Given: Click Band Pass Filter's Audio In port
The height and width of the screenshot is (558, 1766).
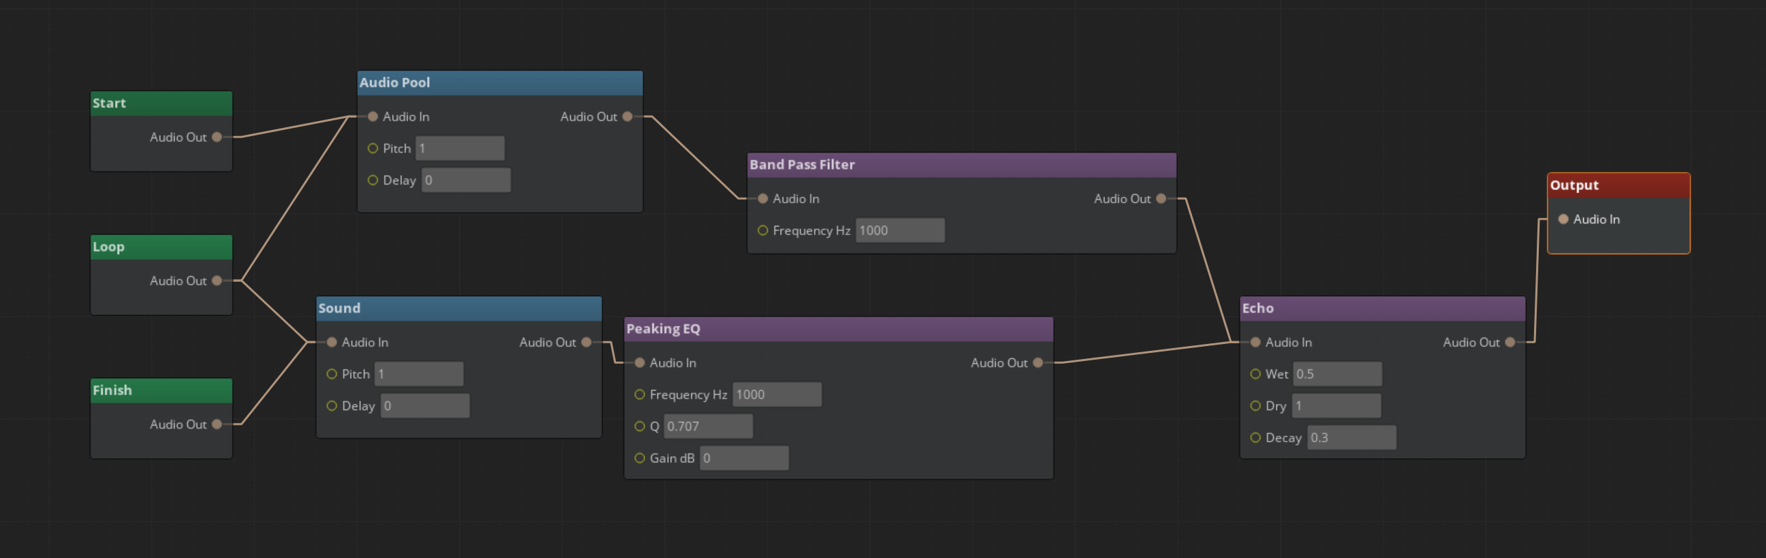Looking at the screenshot, I should click(762, 199).
